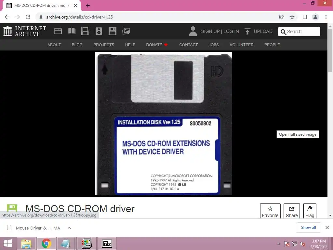Click SIGN UP link
333x250 pixels.
210,31
